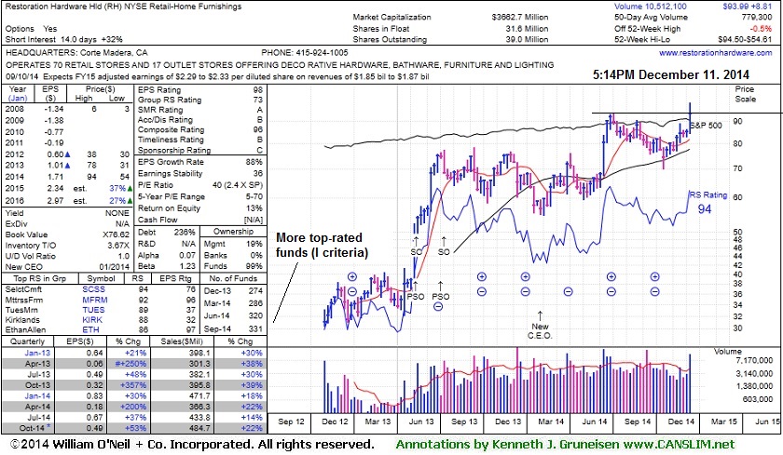783x455 pixels.
Task: Click the 5:14PM December 11. 2014 timestamp
Action: point(671,75)
